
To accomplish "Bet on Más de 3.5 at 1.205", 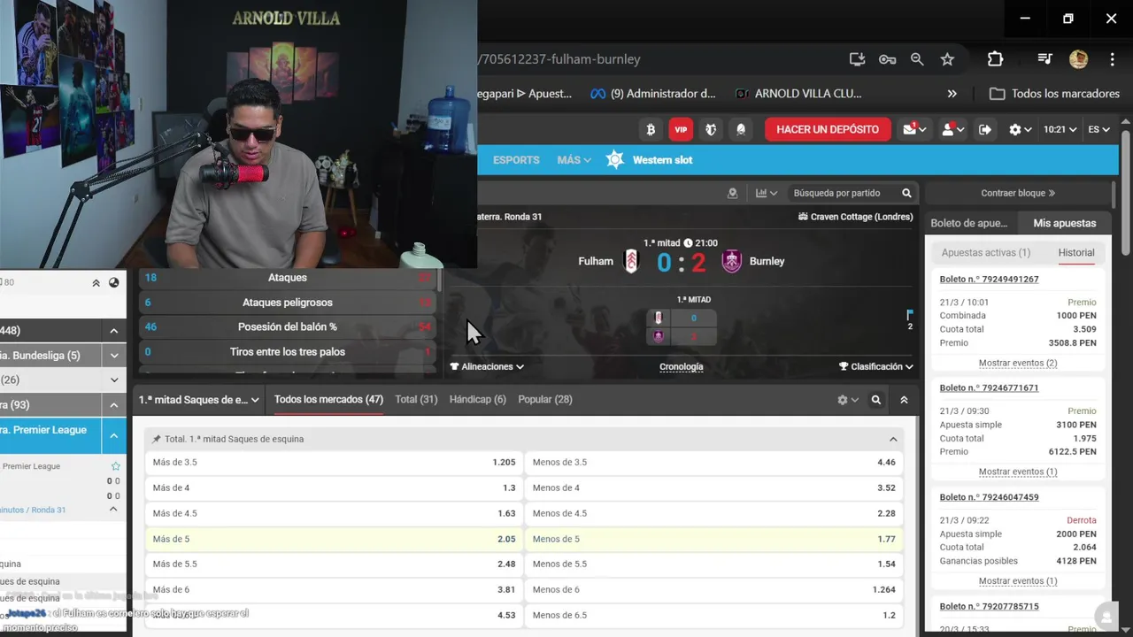I will click(334, 463).
